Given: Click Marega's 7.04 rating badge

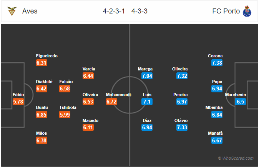Looking at the screenshot, I should [x=147, y=76].
